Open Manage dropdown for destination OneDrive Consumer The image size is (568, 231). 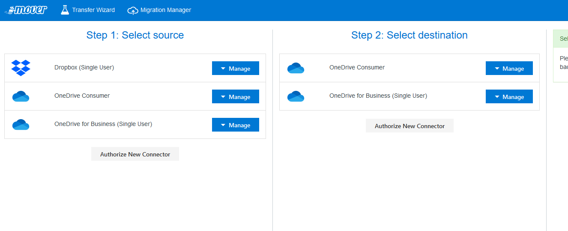point(509,68)
